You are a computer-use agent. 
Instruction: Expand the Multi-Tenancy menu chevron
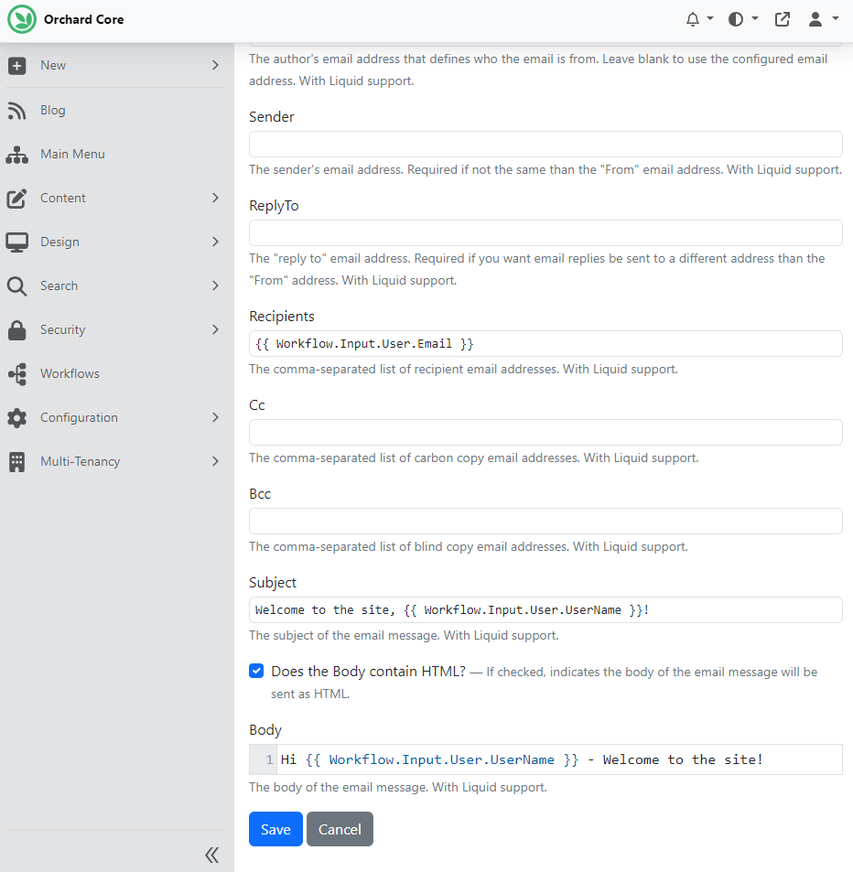coord(215,461)
